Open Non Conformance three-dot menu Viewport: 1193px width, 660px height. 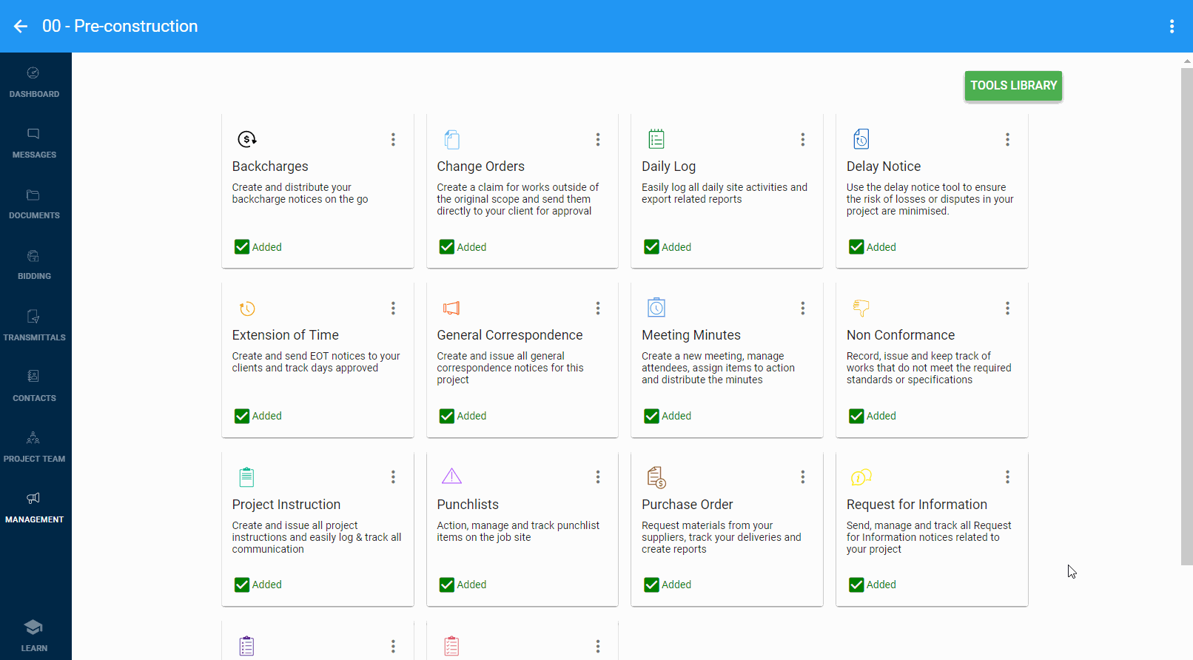(1007, 308)
